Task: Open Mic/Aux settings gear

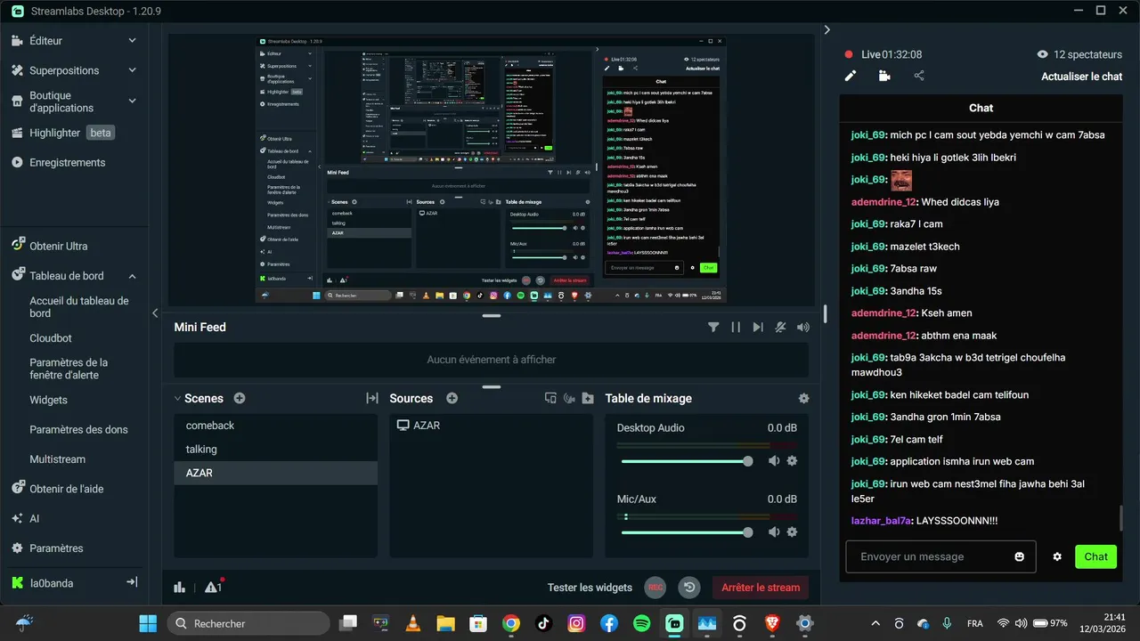Action: click(792, 531)
